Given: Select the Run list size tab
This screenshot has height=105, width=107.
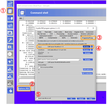Looking at the screenshot, I should click(42, 34).
